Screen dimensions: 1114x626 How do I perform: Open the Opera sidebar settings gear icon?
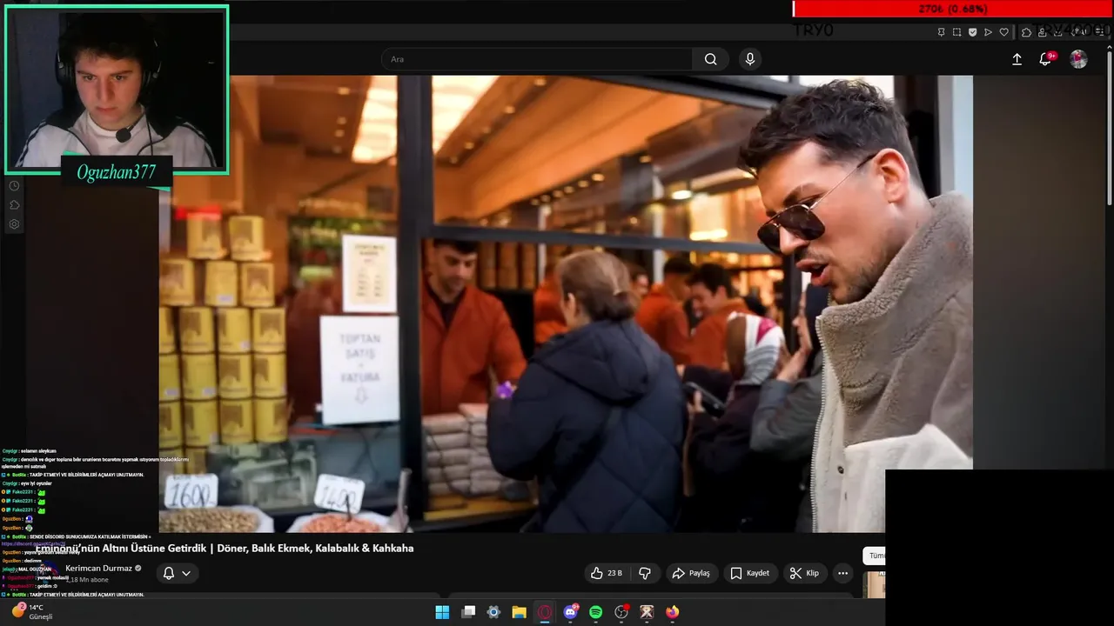pyautogui.click(x=14, y=224)
